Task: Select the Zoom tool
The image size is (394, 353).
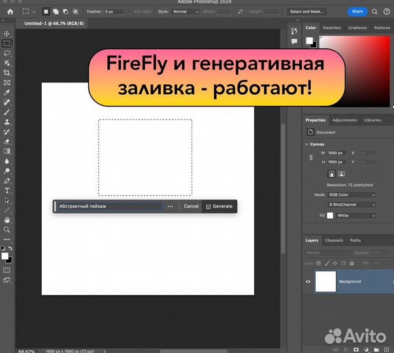Action: coord(7,230)
